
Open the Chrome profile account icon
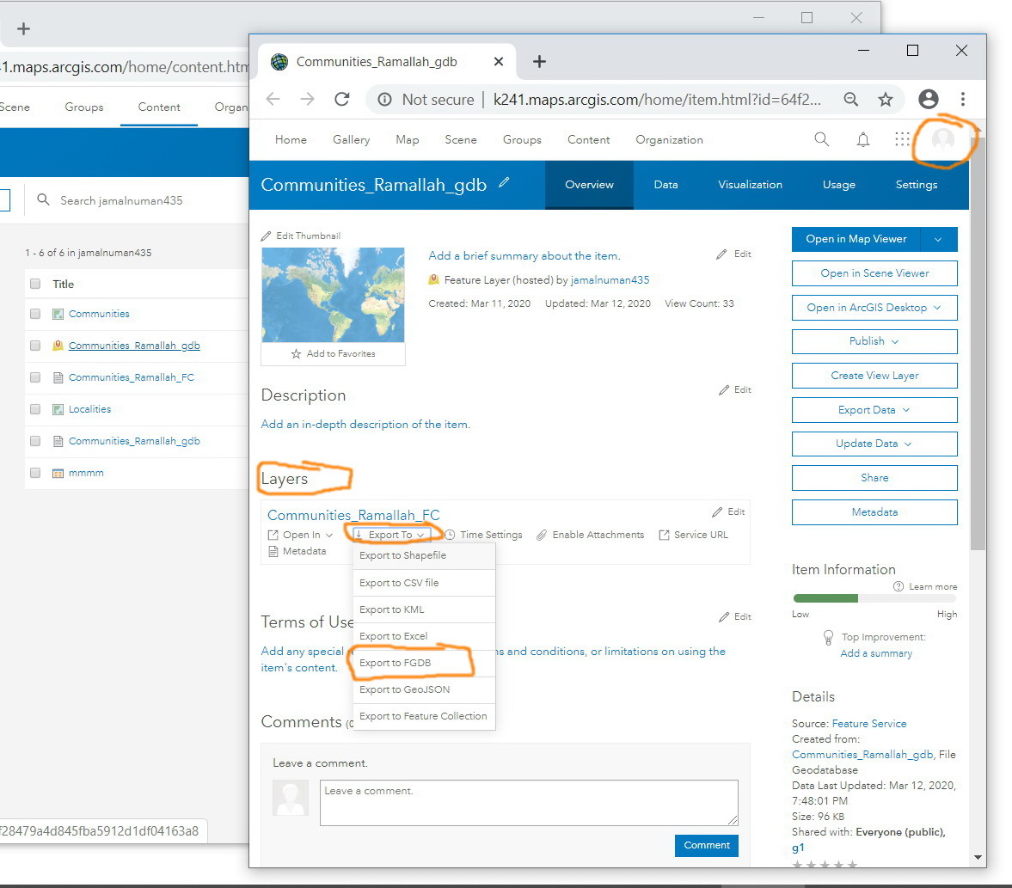pos(928,99)
